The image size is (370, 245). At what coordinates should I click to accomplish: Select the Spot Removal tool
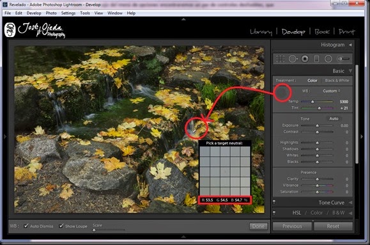point(293,59)
